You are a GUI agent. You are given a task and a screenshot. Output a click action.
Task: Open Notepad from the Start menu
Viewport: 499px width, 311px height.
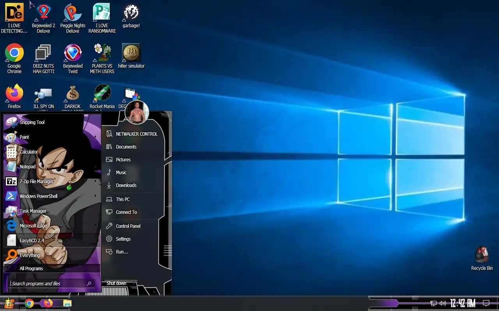52,167
